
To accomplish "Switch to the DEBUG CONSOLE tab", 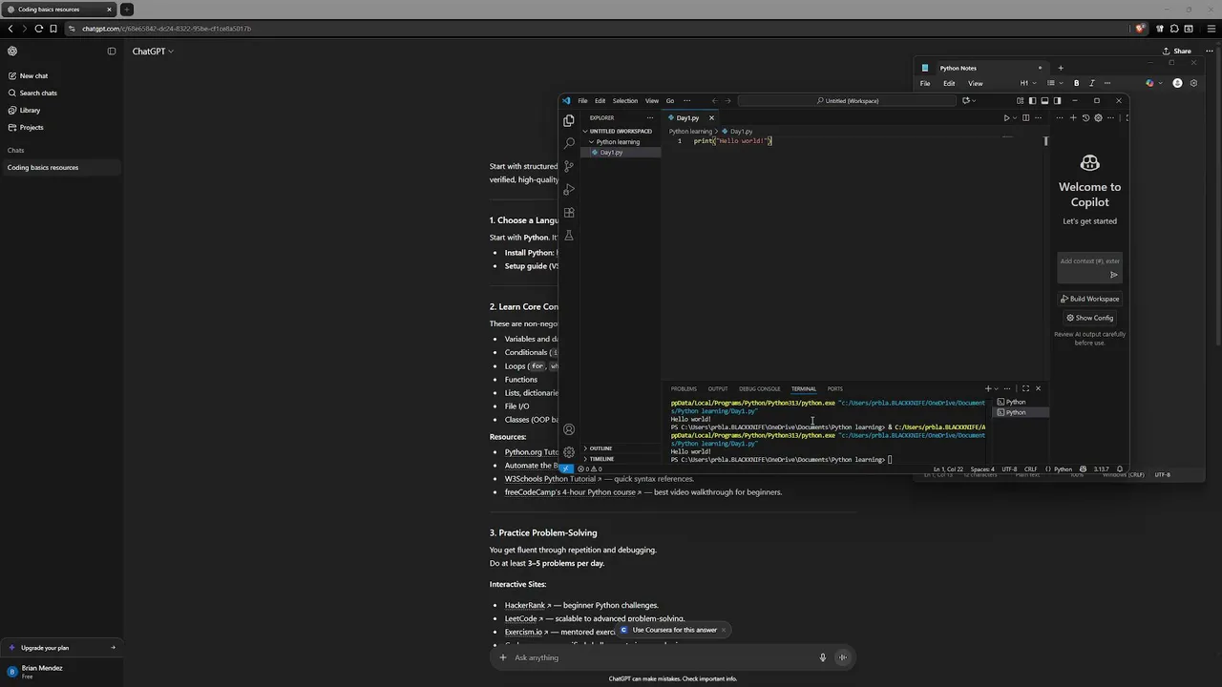I will [760, 388].
